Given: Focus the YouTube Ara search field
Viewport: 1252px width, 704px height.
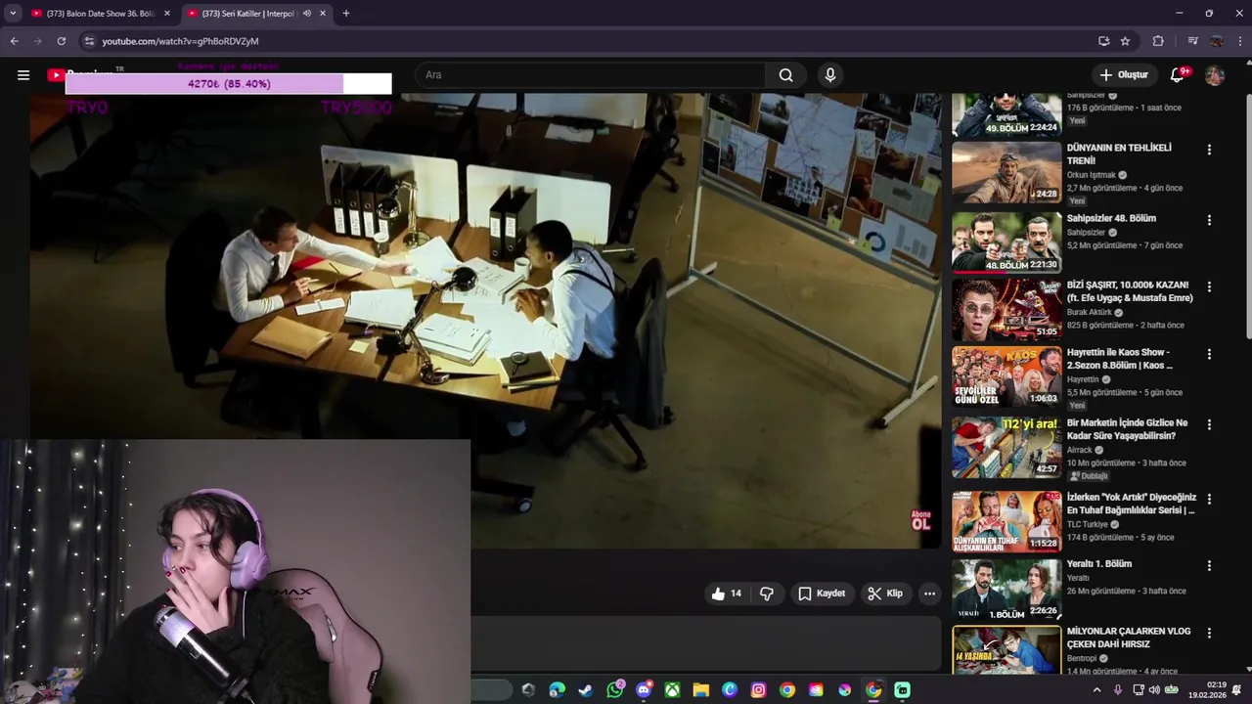Looking at the screenshot, I should point(590,75).
